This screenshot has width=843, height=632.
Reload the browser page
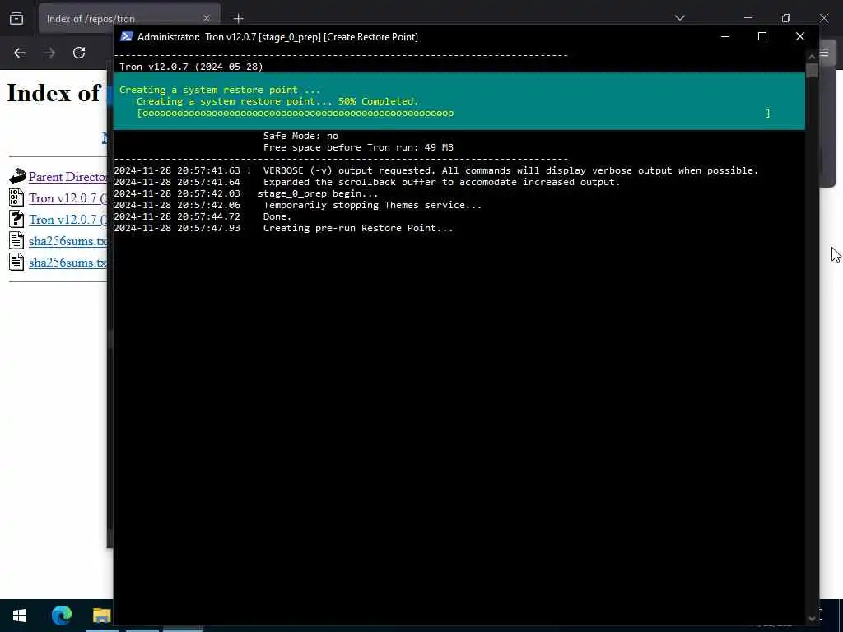coord(79,53)
